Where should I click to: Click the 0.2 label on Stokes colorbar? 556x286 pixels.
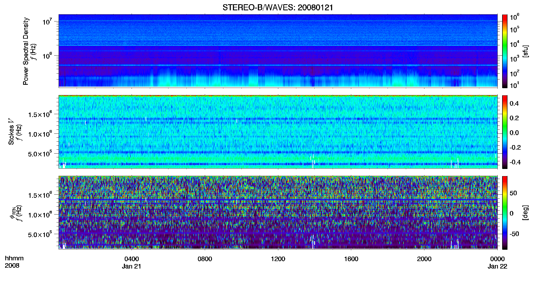pos(514,118)
